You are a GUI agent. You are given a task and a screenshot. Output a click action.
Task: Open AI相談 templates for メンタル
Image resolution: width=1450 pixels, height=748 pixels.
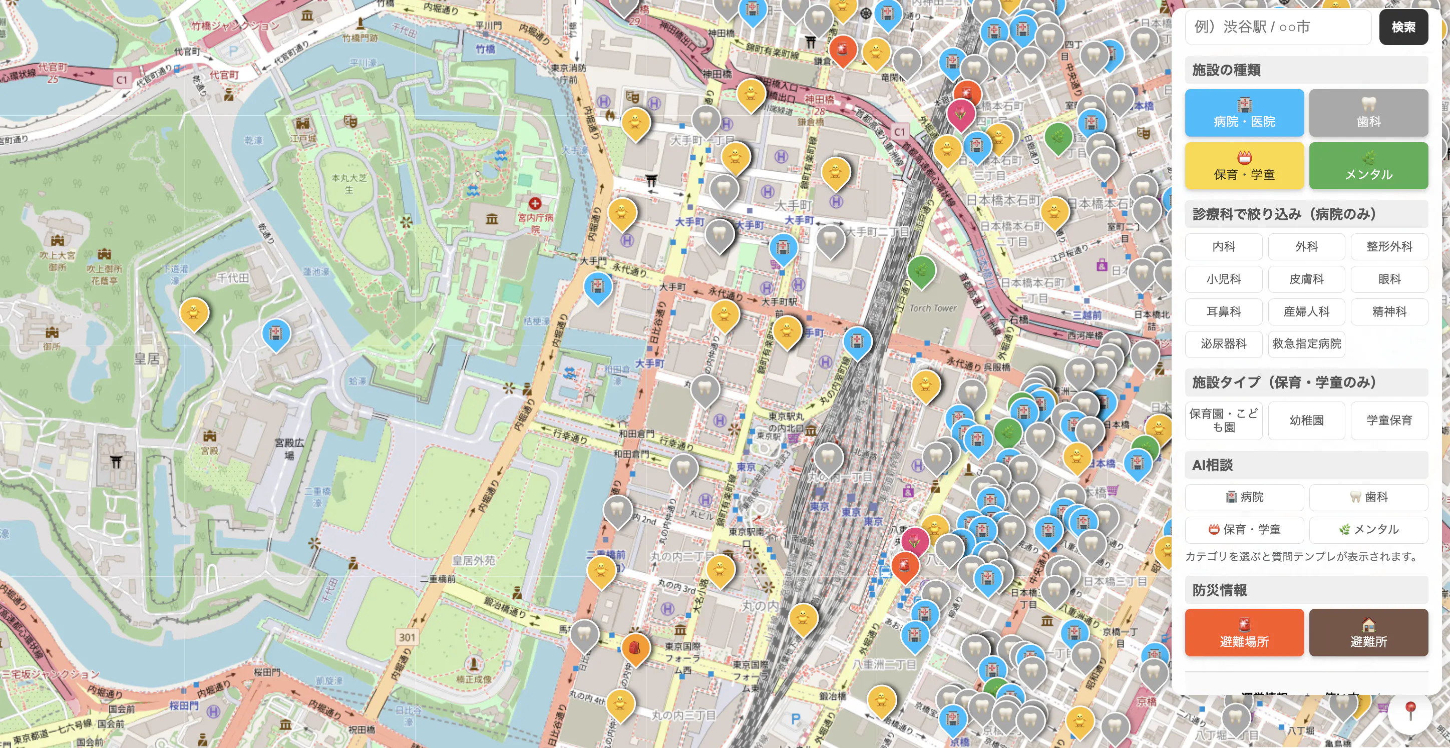click(1368, 530)
